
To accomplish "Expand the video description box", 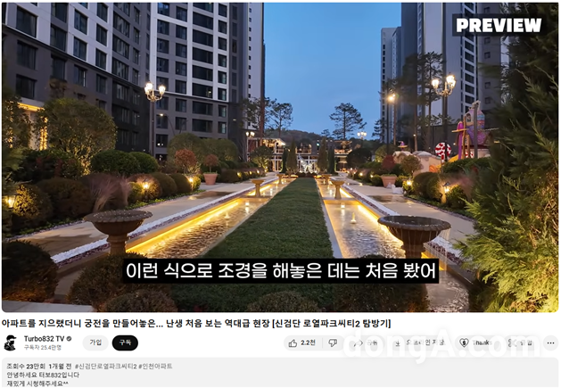I will (x=280, y=373).
